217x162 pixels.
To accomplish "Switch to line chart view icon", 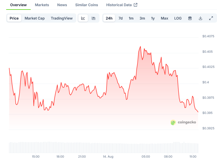I will point(83,18).
